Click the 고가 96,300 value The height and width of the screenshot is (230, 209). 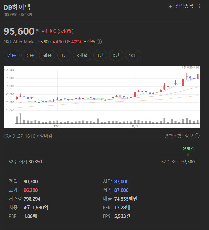coord(31,190)
